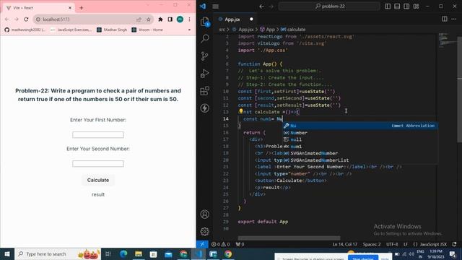Open the Customize Layout icon
Viewport: 462px width, 260px height.
(x=416, y=6)
